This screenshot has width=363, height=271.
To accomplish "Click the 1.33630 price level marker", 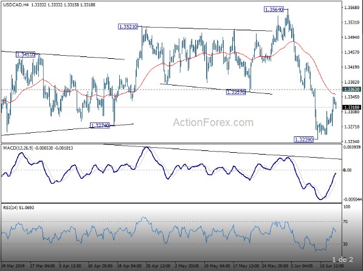I will [x=351, y=89].
